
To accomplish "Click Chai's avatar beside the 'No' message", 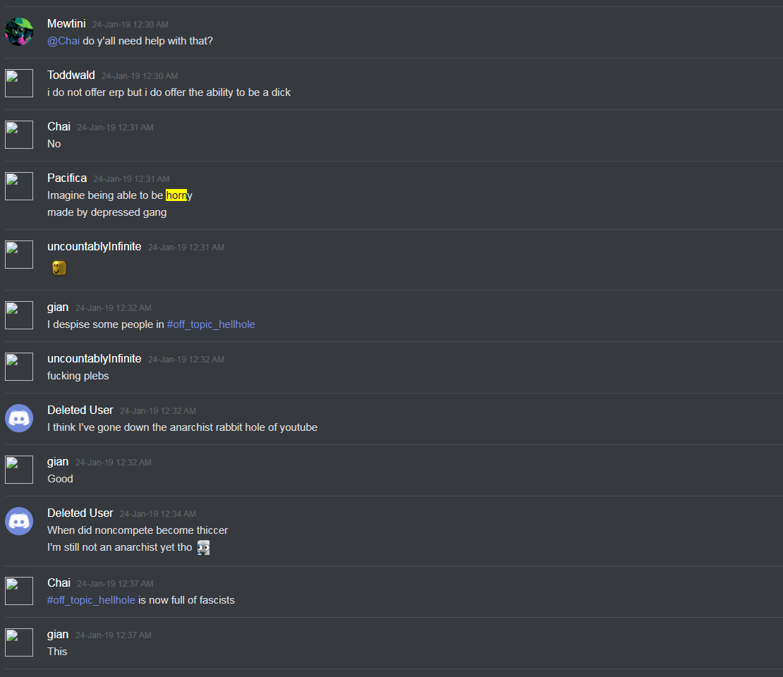I will [x=19, y=134].
